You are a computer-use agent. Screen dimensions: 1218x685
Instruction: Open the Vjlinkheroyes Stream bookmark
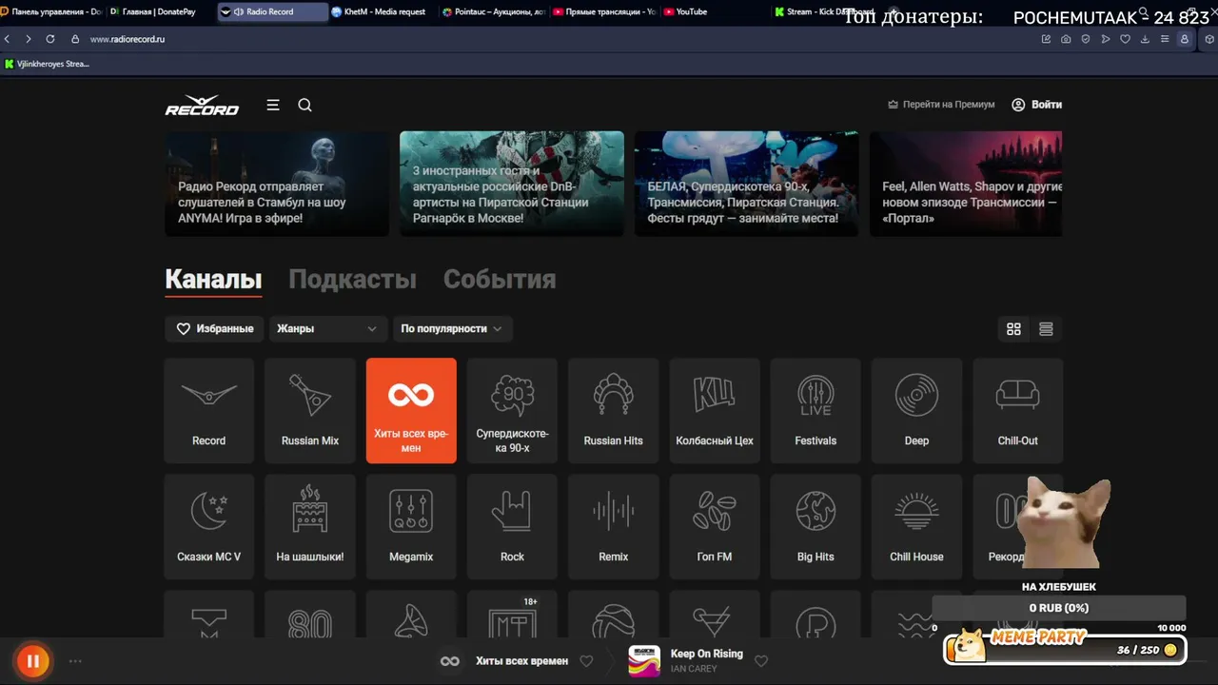point(48,64)
